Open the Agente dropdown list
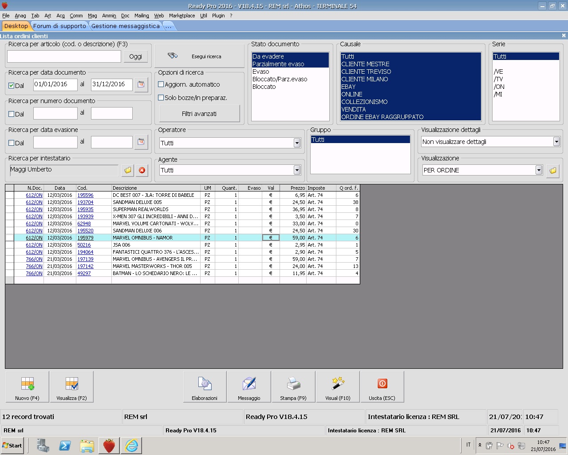Screen dimensions: 568x455 click(297, 170)
